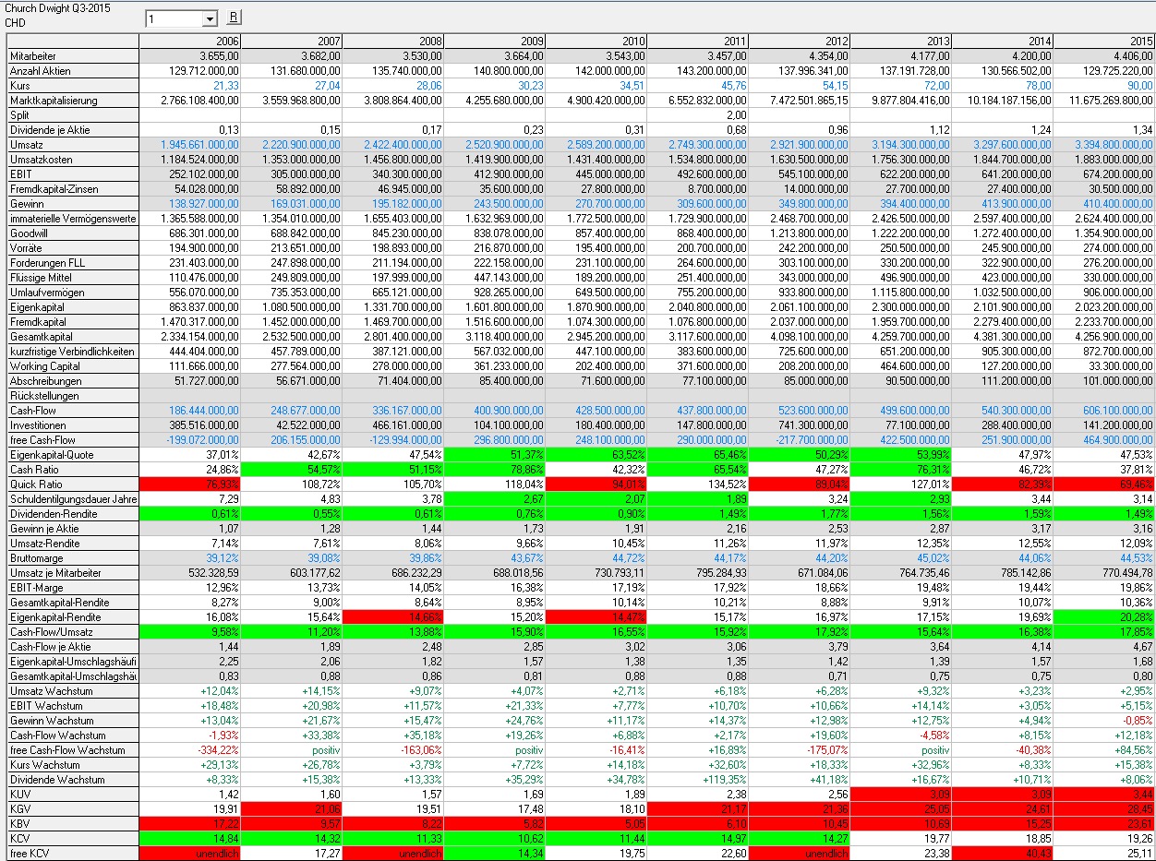Select the Quick Ratio row label
The width and height of the screenshot is (1156, 861).
[x=73, y=484]
